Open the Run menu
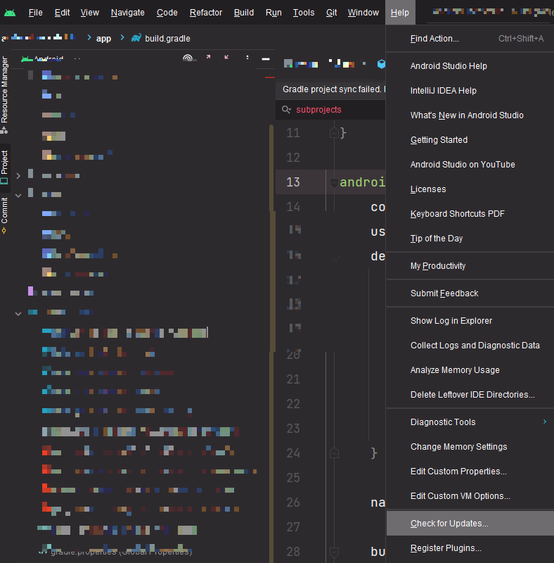The height and width of the screenshot is (563, 554). pos(273,13)
